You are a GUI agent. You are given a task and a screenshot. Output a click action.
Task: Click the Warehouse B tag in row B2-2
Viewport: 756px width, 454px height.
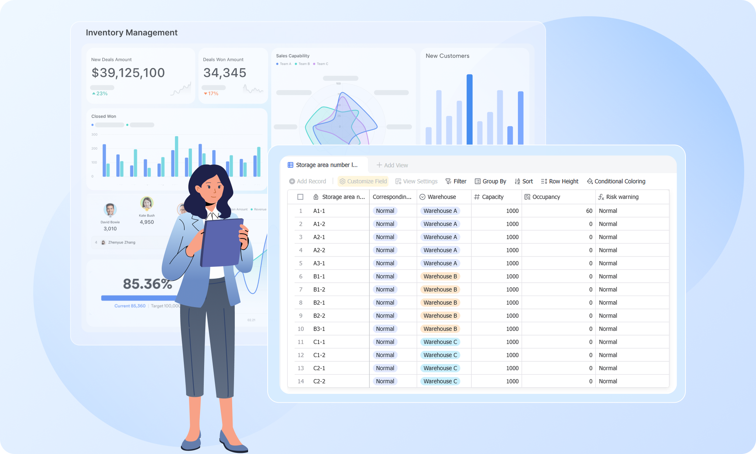click(440, 316)
